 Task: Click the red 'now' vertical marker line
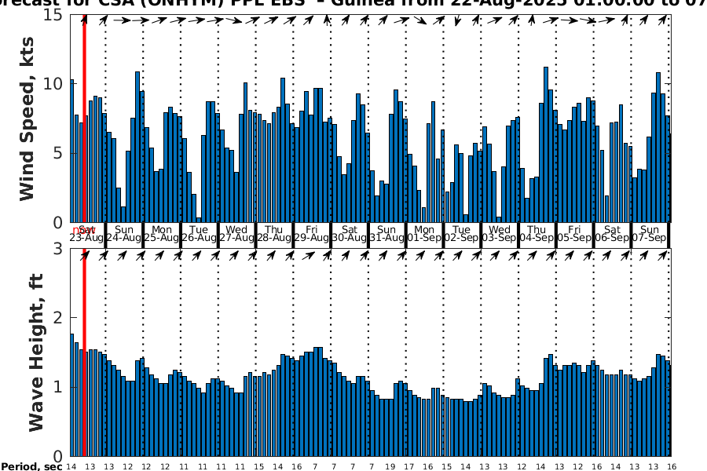pyautogui.click(x=84, y=235)
